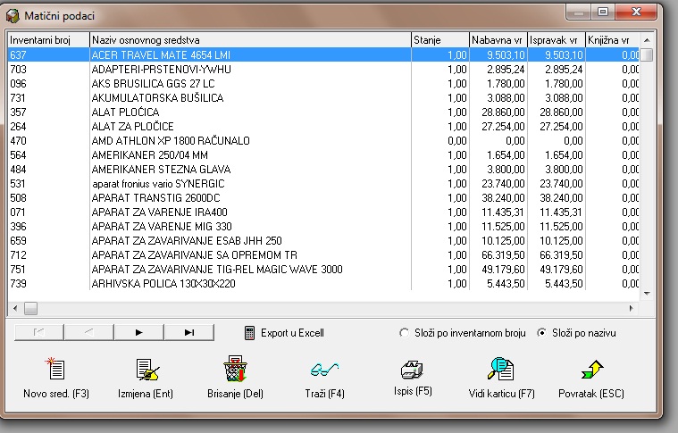This screenshot has height=433, width=678.
Task: Click the Stanje column header
Action: pyautogui.click(x=440, y=40)
